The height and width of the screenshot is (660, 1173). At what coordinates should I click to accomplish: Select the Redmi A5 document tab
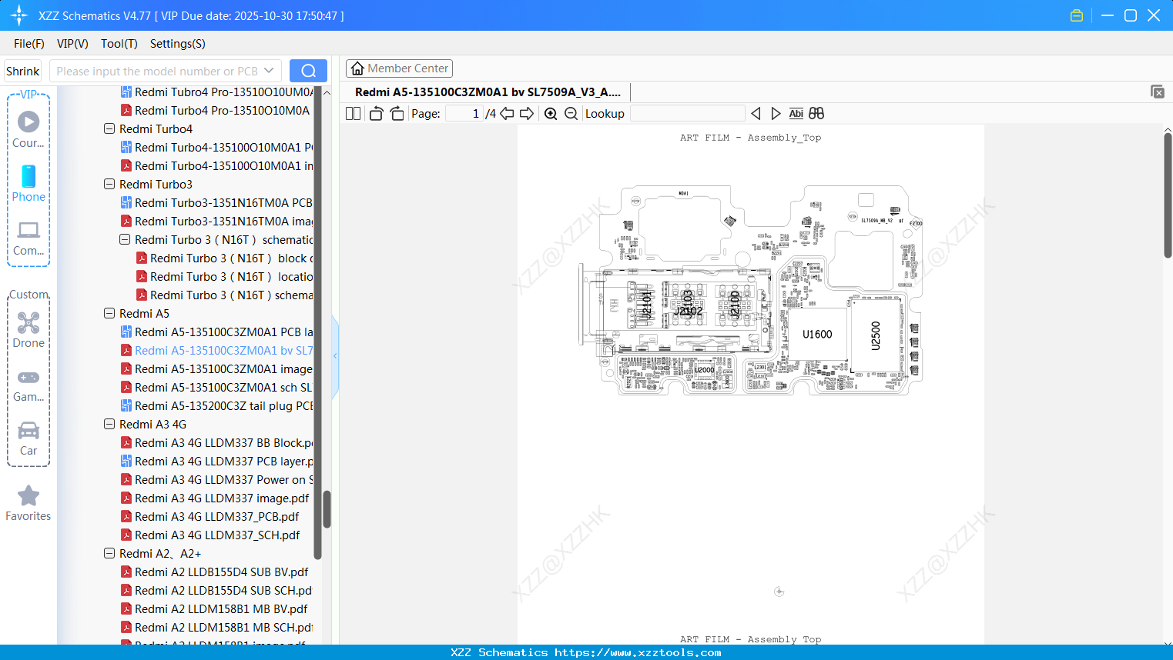tap(488, 92)
